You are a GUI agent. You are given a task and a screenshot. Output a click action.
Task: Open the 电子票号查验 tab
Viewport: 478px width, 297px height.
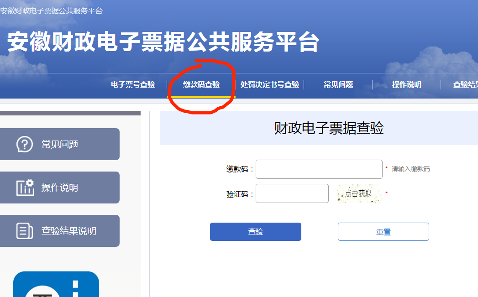coord(133,84)
